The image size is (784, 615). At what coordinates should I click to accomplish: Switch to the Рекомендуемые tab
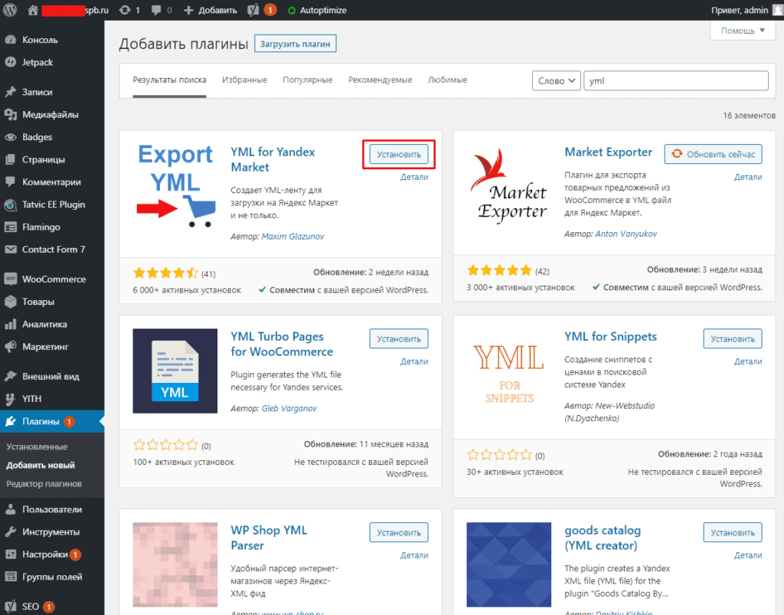[380, 80]
